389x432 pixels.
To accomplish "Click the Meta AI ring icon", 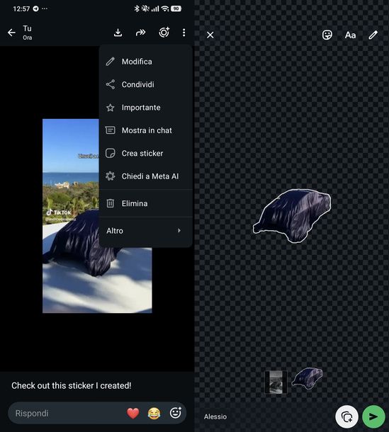I will point(111,176).
